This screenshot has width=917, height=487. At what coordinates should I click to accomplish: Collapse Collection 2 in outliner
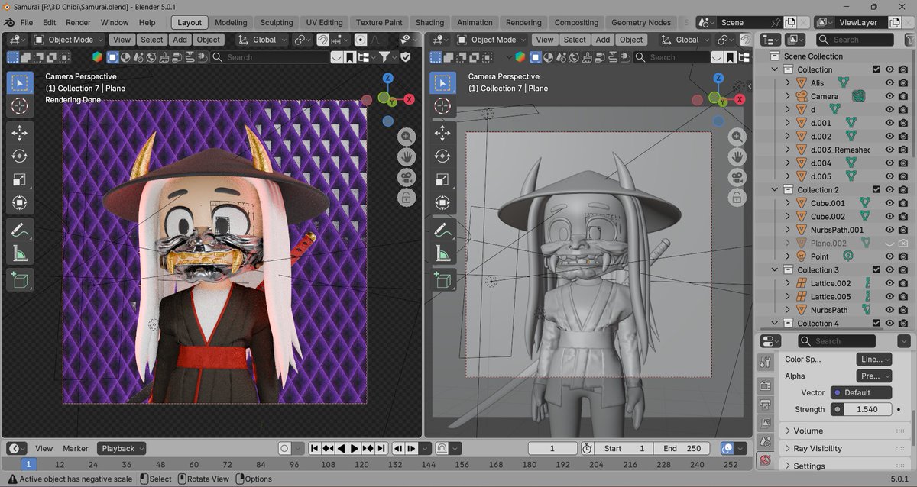point(775,189)
